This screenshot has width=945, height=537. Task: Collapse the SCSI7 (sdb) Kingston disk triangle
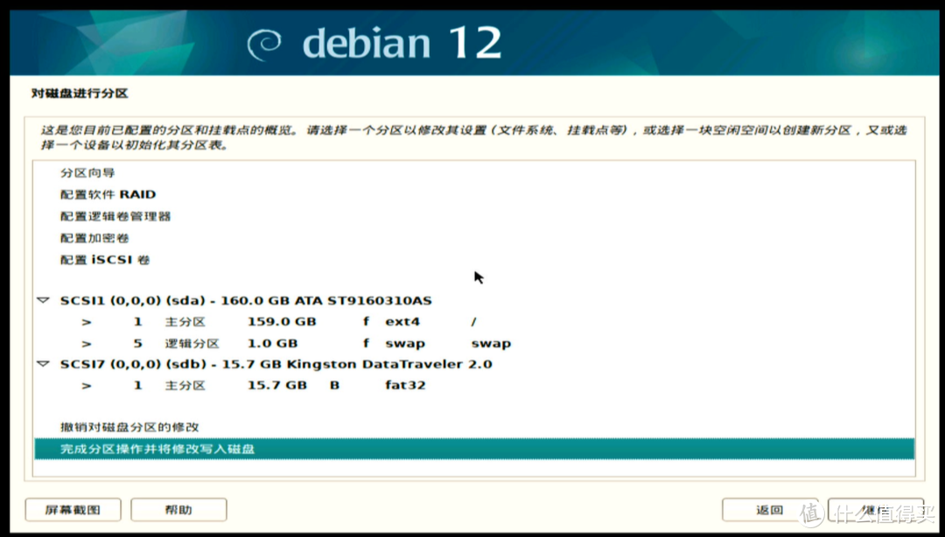click(43, 363)
